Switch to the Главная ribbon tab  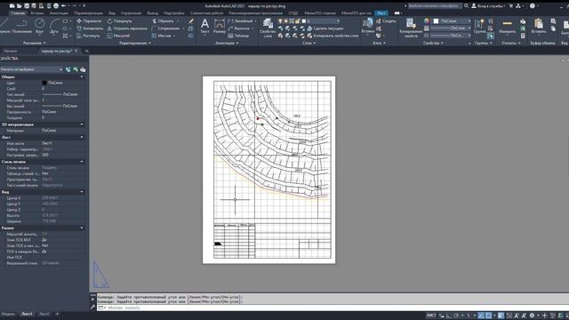click(18, 13)
